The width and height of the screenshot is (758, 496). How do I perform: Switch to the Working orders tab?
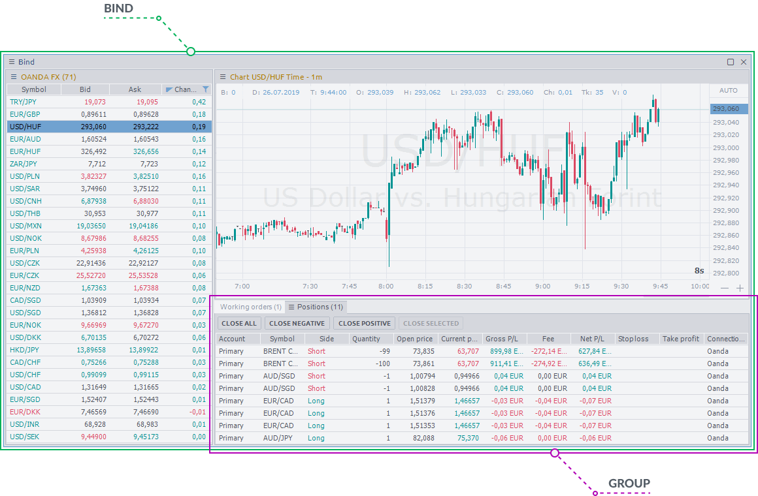pos(250,307)
